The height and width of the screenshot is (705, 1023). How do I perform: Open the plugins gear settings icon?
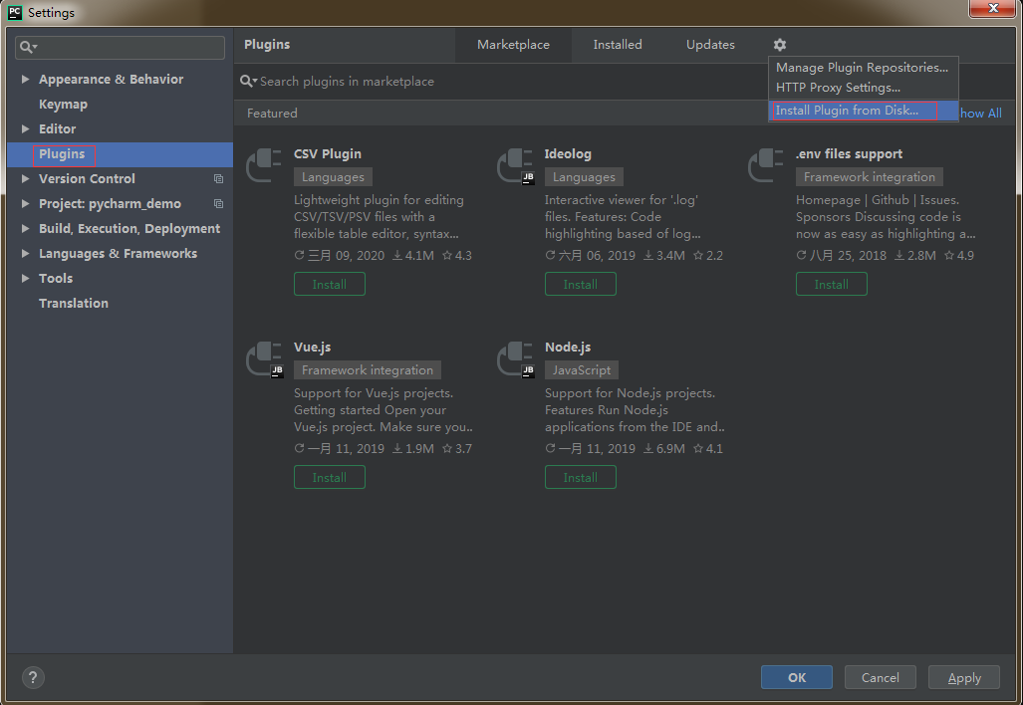(780, 45)
